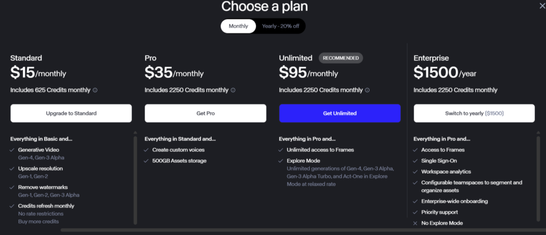Click info icon next to Pro credits
The image size is (546, 235).
point(233,90)
